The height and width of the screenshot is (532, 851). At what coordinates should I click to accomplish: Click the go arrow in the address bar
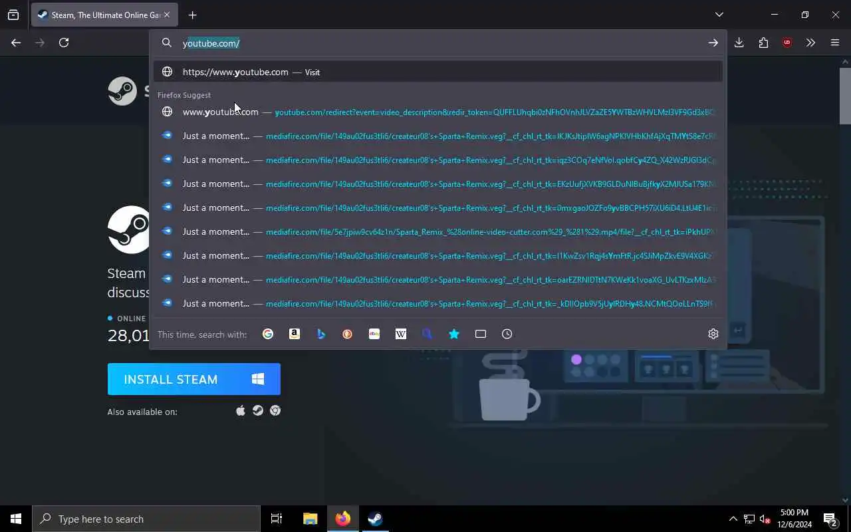(713, 43)
